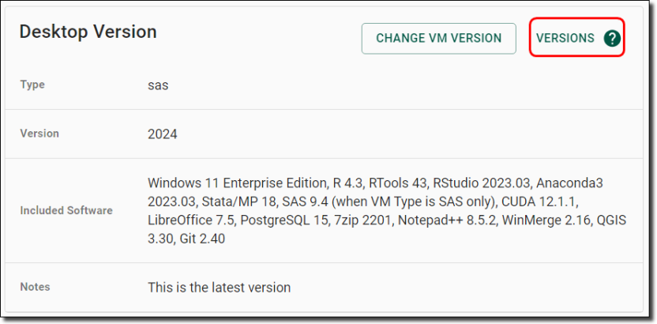657x324 pixels.
Task: Click the question mark help icon
Action: point(612,38)
